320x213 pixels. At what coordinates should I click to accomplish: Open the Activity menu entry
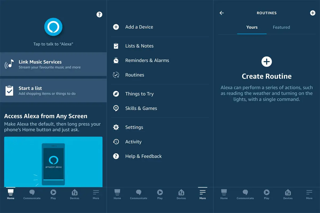(x=160, y=142)
